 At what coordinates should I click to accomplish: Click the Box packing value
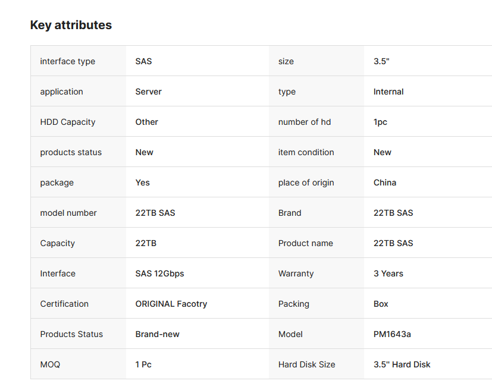tap(381, 304)
